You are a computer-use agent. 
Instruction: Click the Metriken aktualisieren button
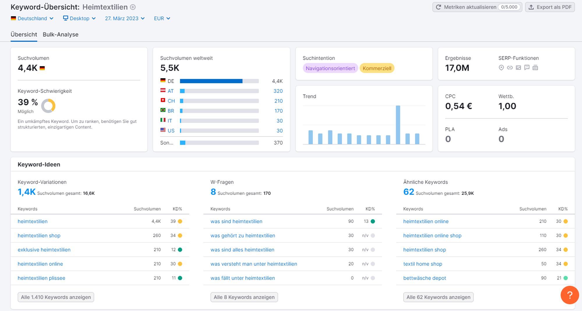477,7
